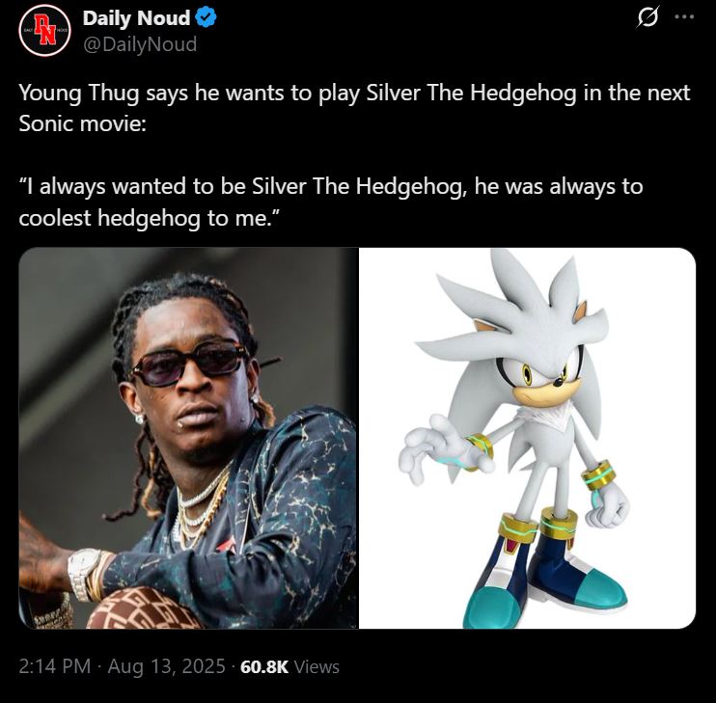Open the Silver the Hedgehog image

[528, 438]
